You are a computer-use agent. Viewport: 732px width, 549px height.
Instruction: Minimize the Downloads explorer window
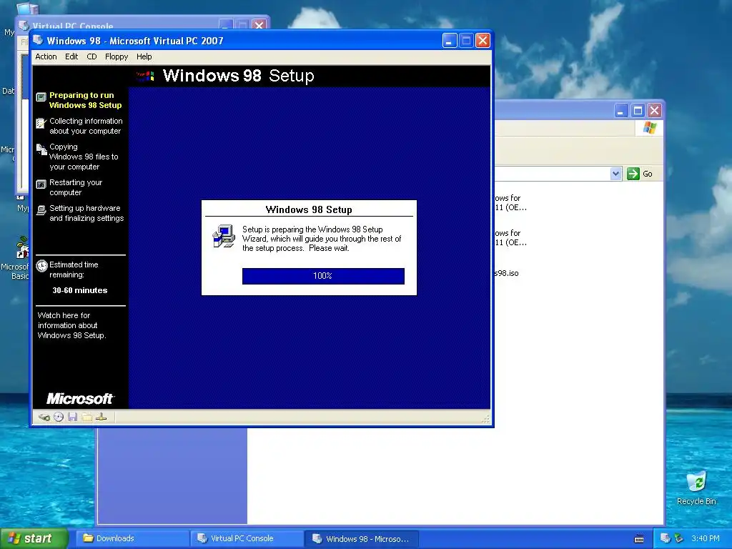click(x=621, y=111)
